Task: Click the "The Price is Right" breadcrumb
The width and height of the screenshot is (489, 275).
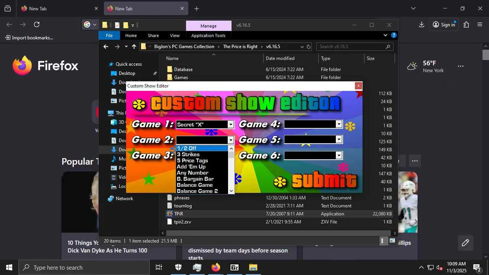Action: [x=240, y=47]
